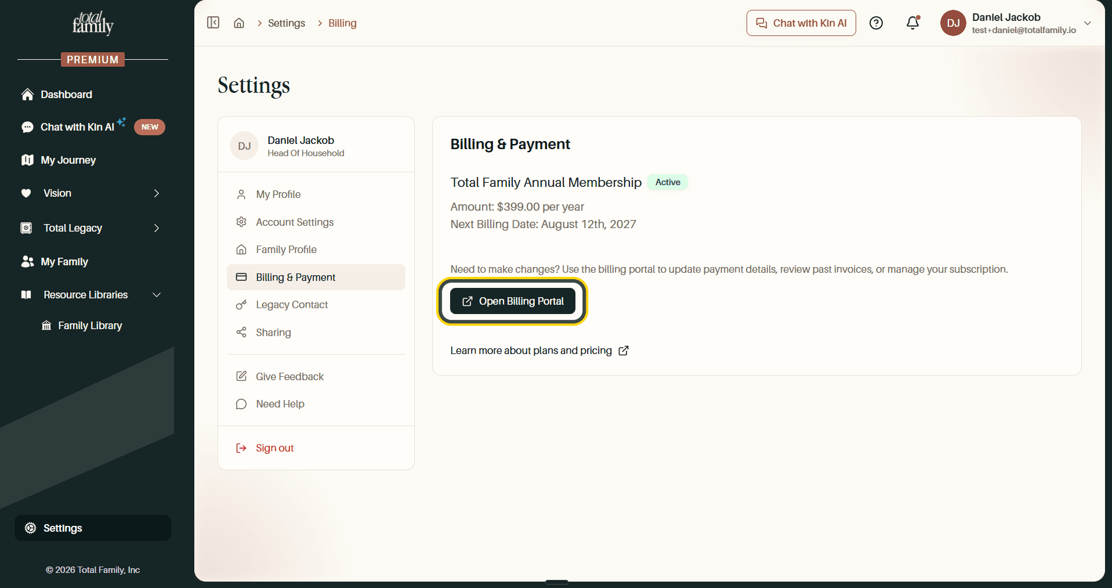Click the Dashboard house icon in the sidebar
1112x588 pixels.
tap(27, 95)
